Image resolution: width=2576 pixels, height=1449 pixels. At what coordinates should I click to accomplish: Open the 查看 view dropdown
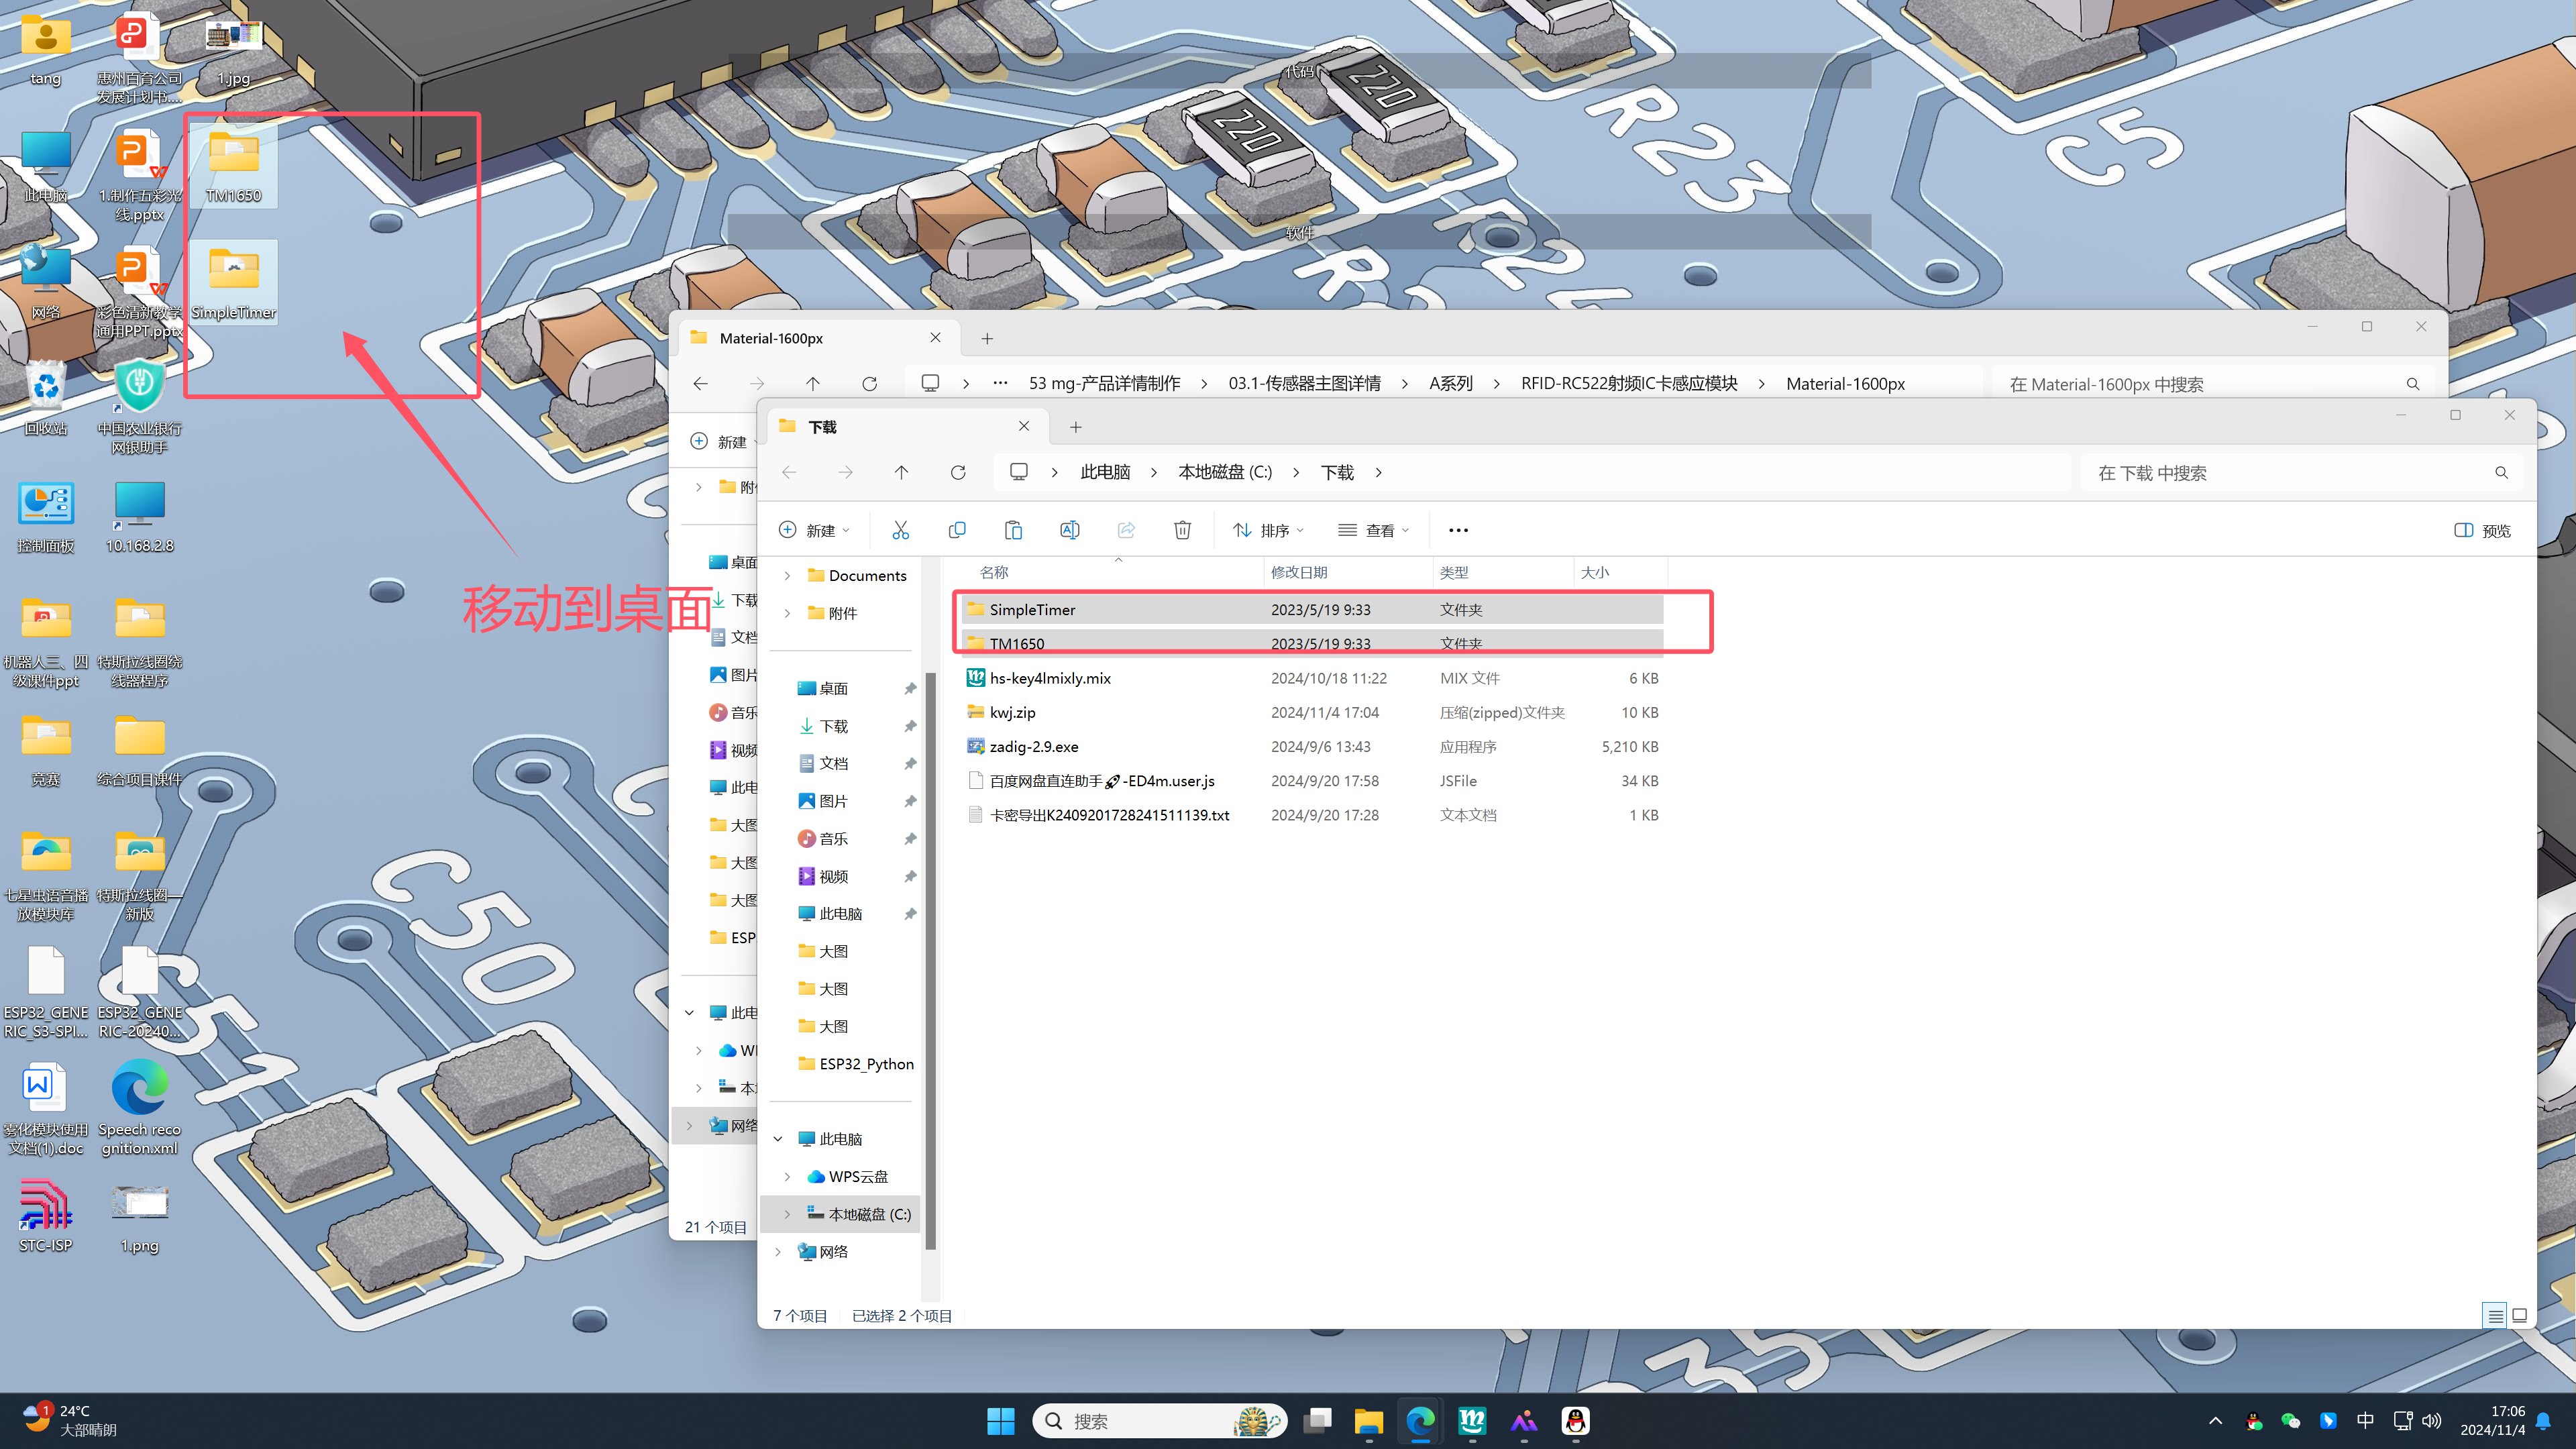(1374, 530)
